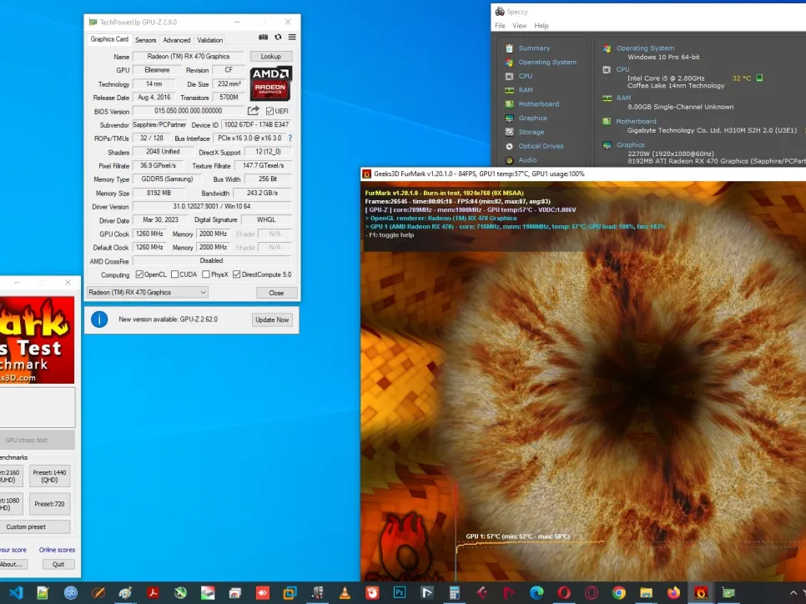
Task: Open the GPU-Z hamburger menu
Action: click(292, 37)
